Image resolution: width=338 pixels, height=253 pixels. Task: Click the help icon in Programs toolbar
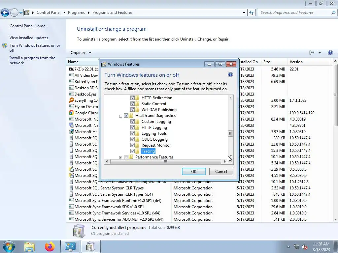pos(330,53)
